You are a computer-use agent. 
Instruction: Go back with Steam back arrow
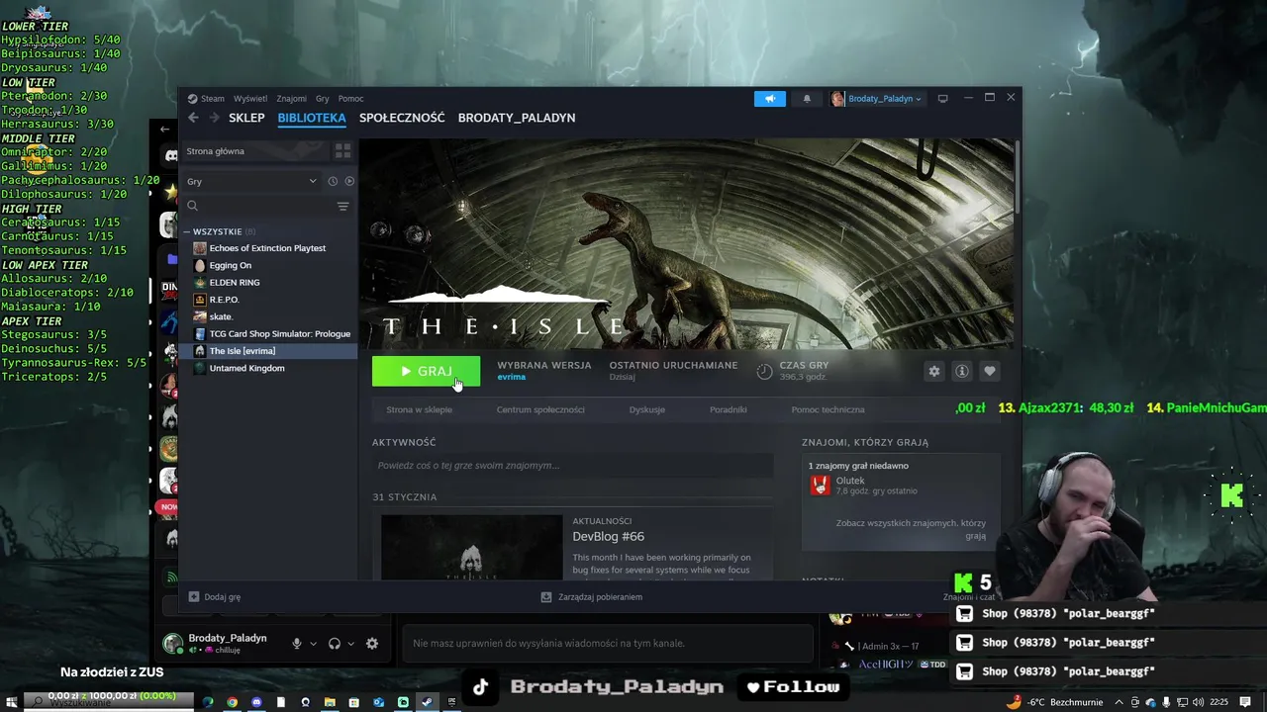[193, 118]
